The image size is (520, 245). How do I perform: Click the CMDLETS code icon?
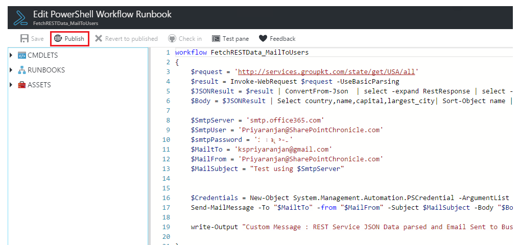point(22,55)
